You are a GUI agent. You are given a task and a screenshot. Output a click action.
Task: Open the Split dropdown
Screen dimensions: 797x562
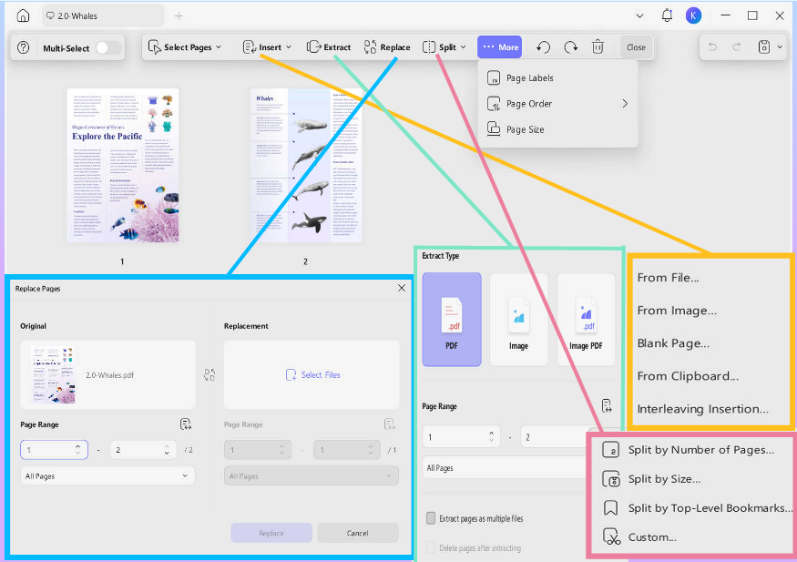[x=444, y=47]
